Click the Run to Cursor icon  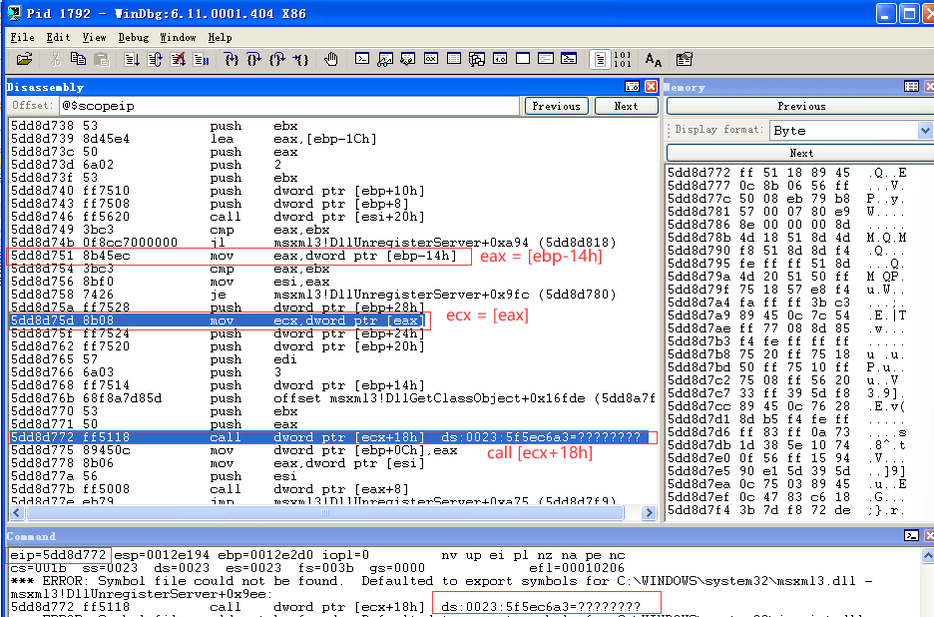tap(300, 59)
